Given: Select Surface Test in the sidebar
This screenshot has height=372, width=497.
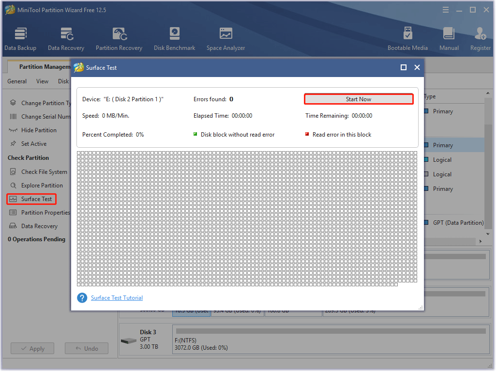Looking at the screenshot, I should pos(36,200).
